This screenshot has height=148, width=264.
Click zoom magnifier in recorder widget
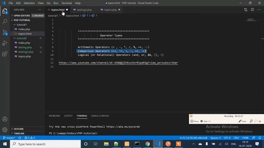(x=251, y=121)
